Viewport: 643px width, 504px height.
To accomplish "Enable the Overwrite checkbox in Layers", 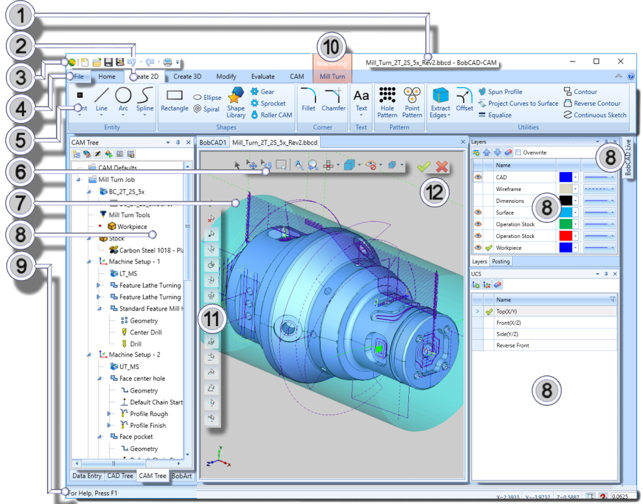I will click(518, 153).
